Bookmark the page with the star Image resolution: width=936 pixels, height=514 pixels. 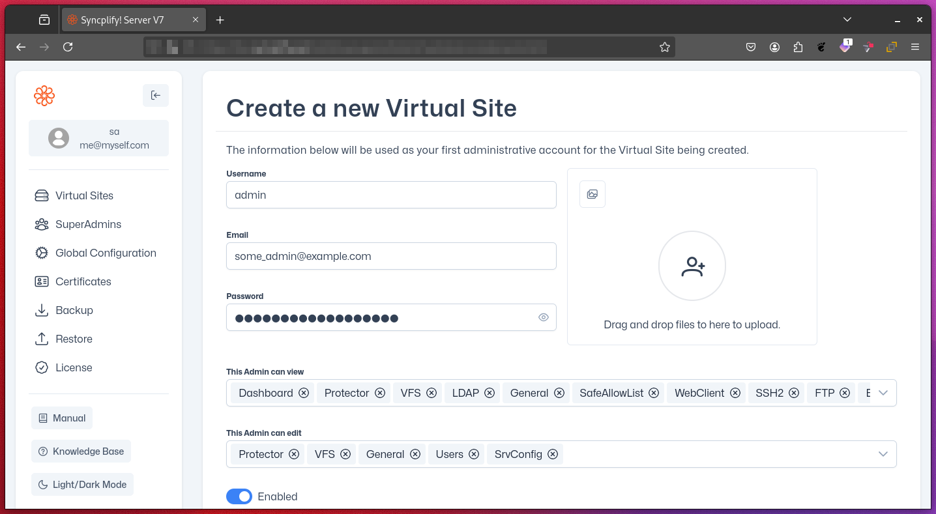pos(664,47)
